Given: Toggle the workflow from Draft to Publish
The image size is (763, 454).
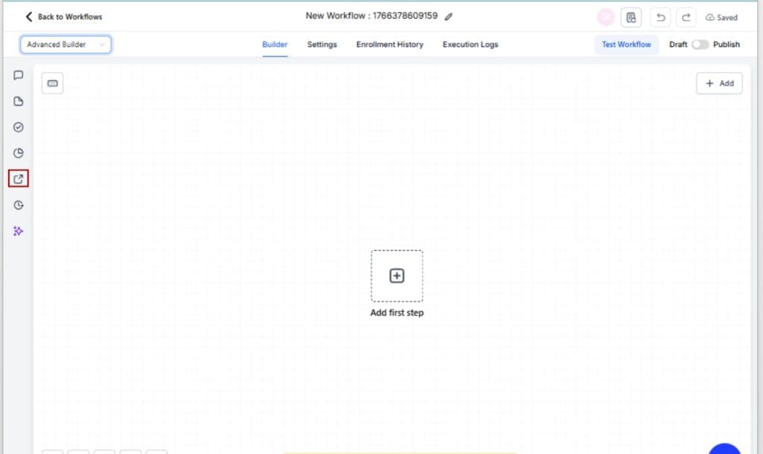Looking at the screenshot, I should (699, 45).
